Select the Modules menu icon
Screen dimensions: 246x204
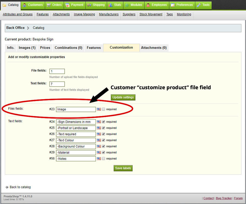(x=127, y=5)
